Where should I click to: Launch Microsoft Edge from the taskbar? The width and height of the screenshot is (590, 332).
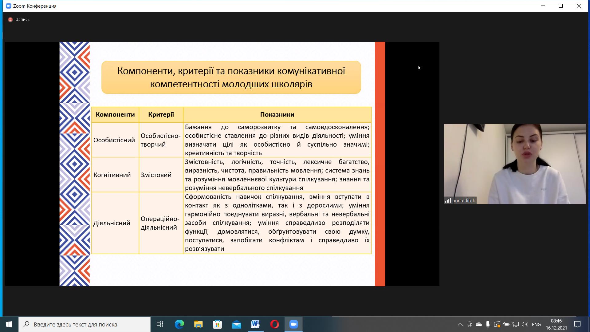tap(179, 324)
